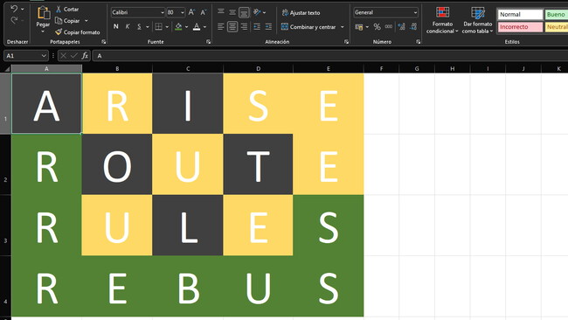Expand the underline style arrow

pos(148,27)
